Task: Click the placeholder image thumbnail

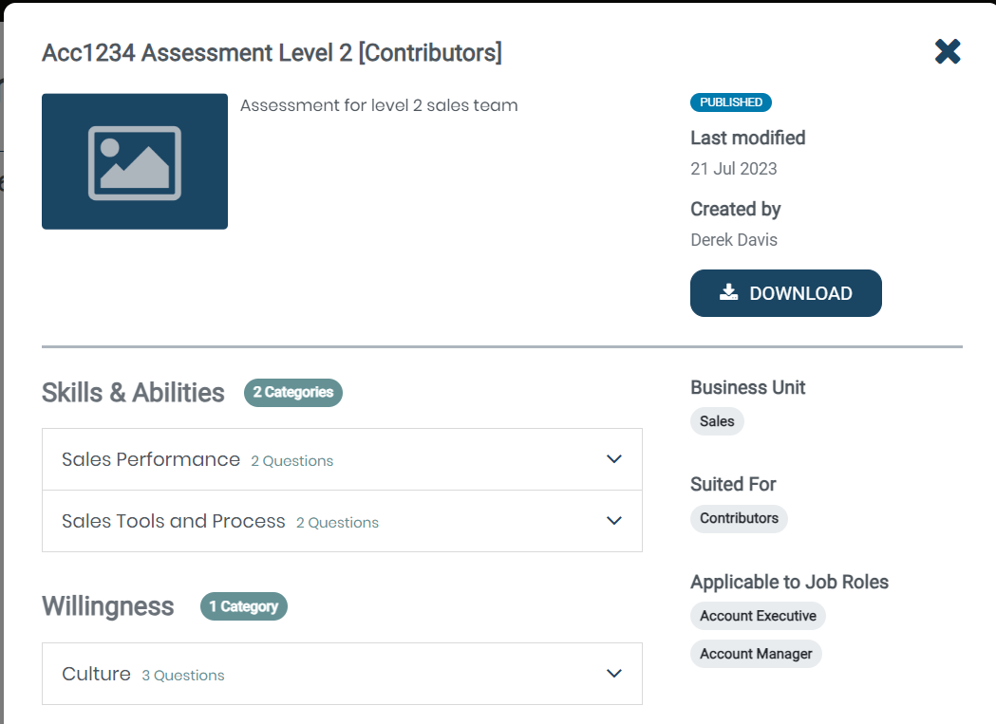Action: point(135,161)
